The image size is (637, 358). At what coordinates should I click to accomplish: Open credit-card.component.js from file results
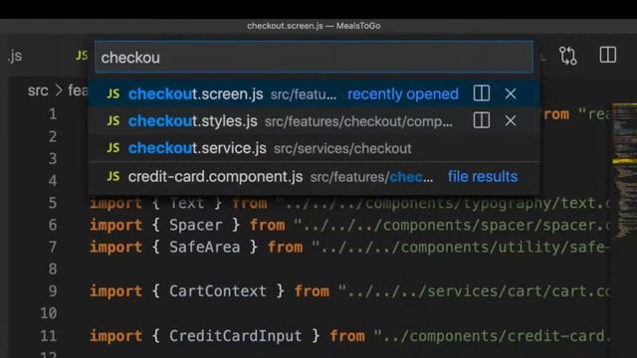pos(314,177)
